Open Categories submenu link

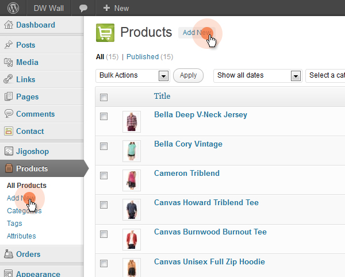pyautogui.click(x=24, y=210)
